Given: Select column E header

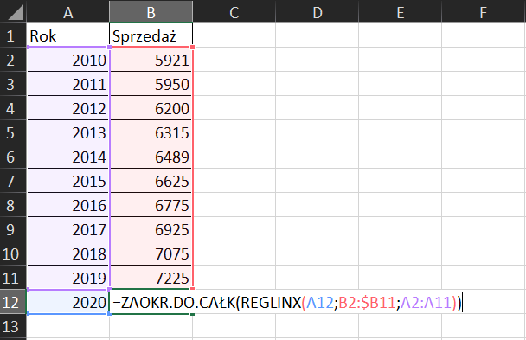Looking at the screenshot, I should tap(401, 12).
